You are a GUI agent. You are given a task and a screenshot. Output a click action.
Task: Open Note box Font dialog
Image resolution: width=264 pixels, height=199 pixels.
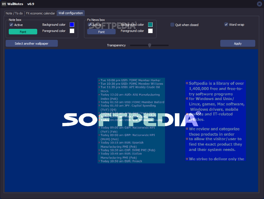click(23, 32)
